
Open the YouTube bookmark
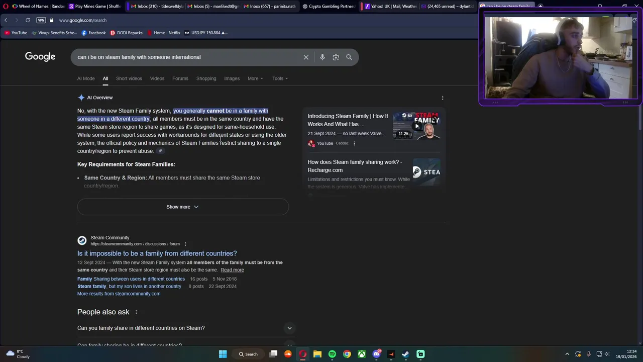click(16, 33)
